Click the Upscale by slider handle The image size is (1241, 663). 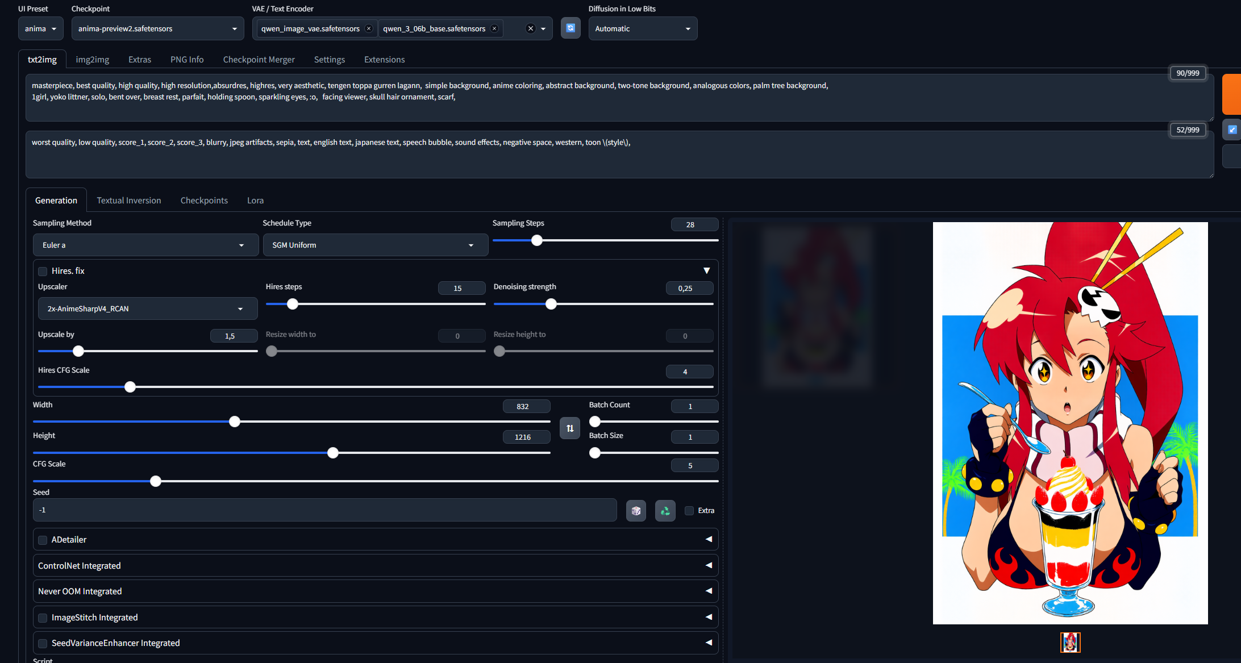tap(78, 351)
